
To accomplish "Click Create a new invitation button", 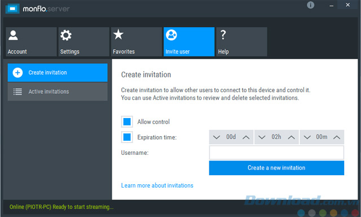I will click(x=276, y=168).
